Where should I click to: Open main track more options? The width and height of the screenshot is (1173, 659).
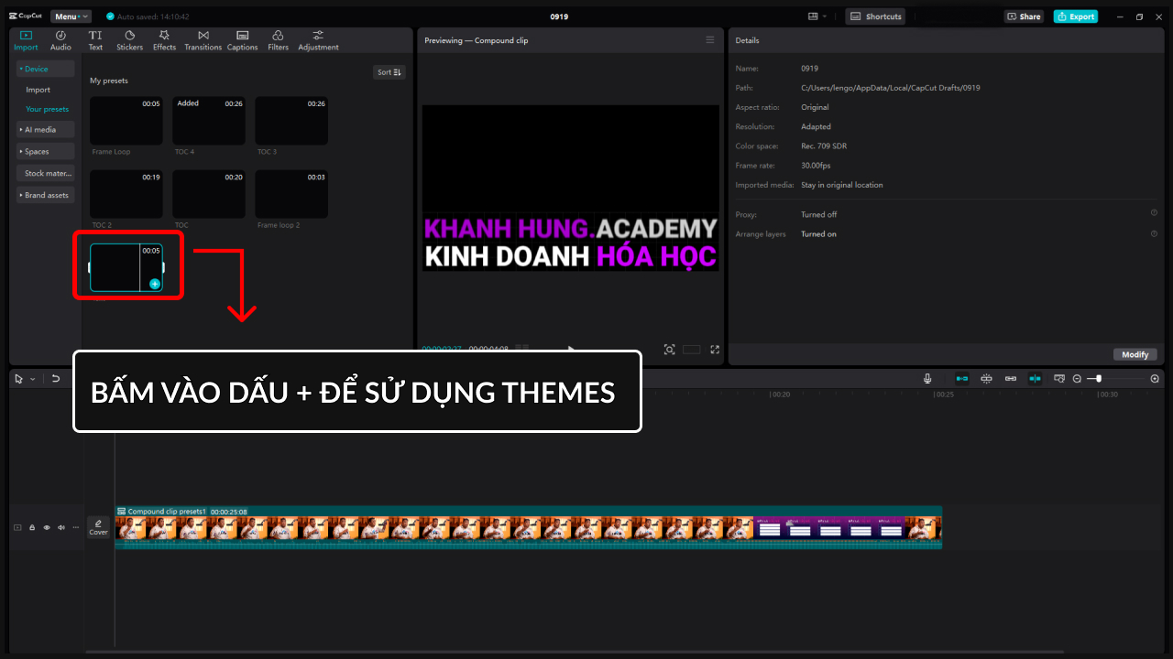click(75, 527)
